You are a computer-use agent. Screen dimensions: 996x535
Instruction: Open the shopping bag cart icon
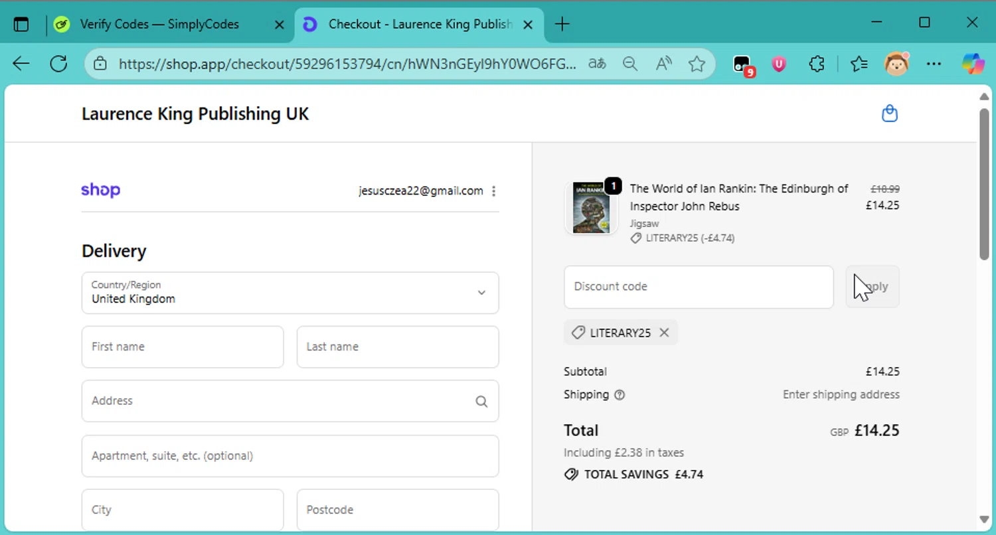tap(890, 114)
